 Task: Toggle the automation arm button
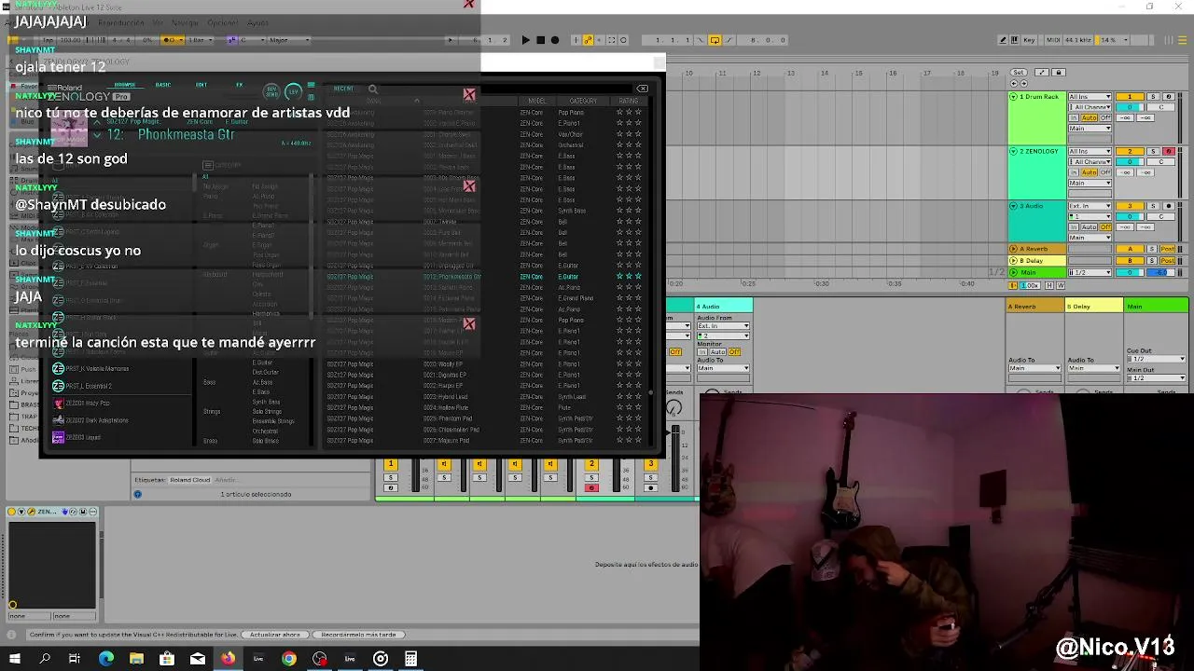pos(589,40)
